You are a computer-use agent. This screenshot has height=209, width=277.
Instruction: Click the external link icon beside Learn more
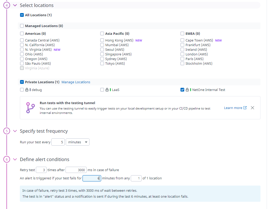(x=245, y=108)
